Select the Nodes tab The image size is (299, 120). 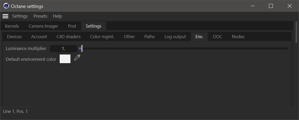coord(238,37)
